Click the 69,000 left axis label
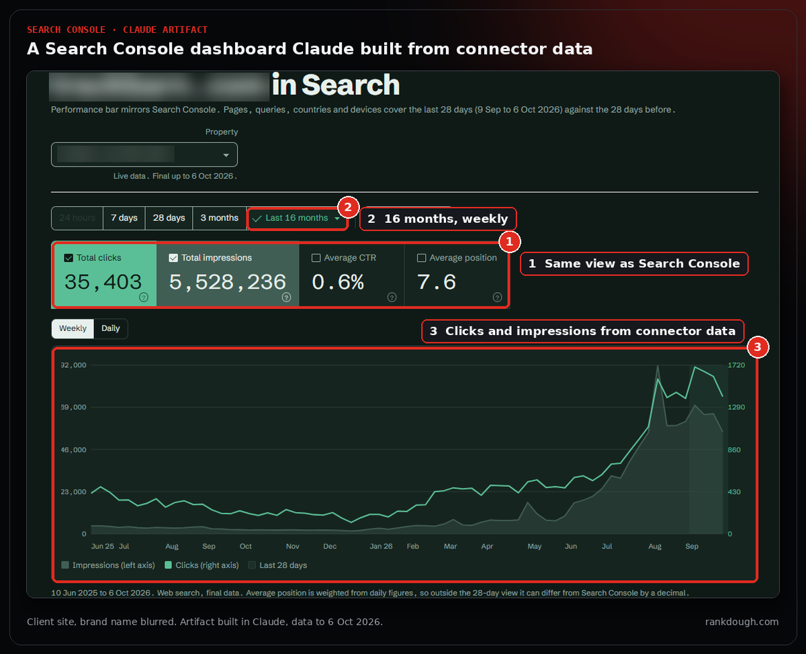This screenshot has height=654, width=806. click(x=74, y=408)
